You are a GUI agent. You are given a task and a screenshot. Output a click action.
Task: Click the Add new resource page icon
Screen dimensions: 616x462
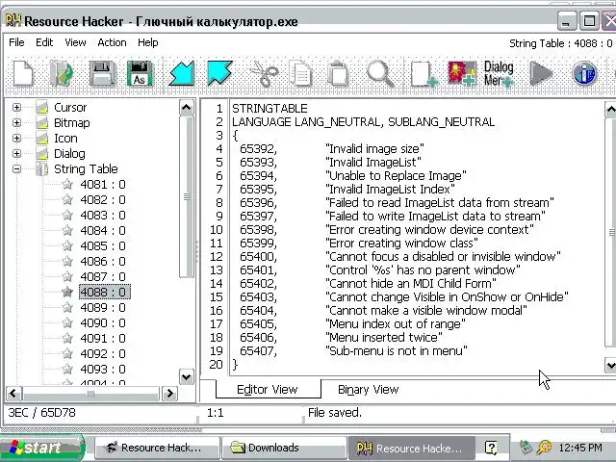coord(424,74)
